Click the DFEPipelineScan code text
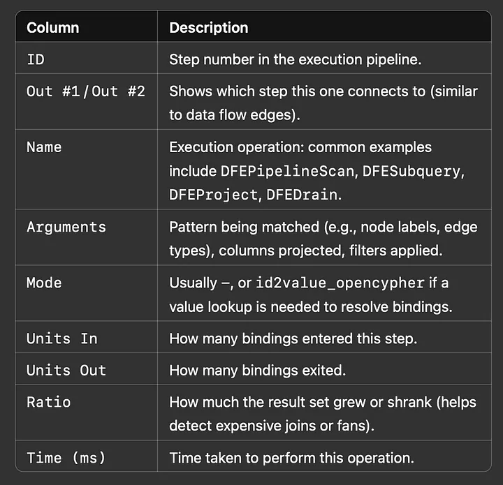This screenshot has height=485, width=503. click(287, 171)
